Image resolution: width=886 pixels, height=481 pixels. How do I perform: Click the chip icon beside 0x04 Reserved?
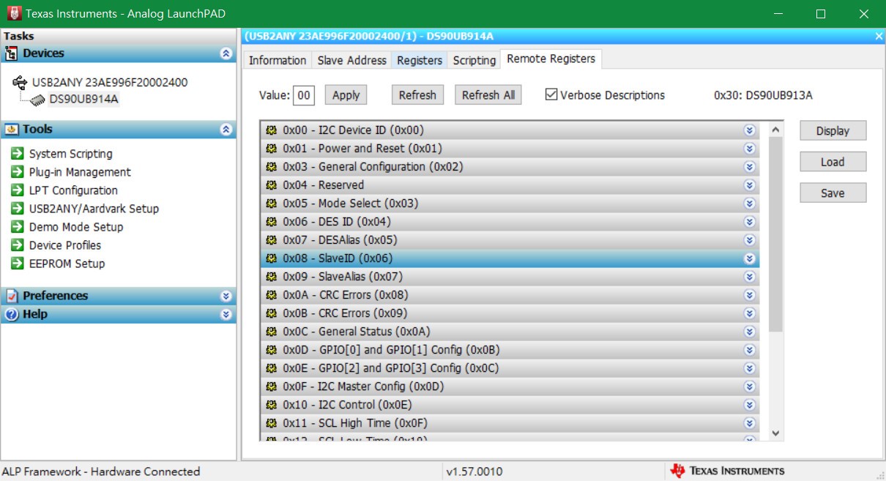tap(271, 185)
